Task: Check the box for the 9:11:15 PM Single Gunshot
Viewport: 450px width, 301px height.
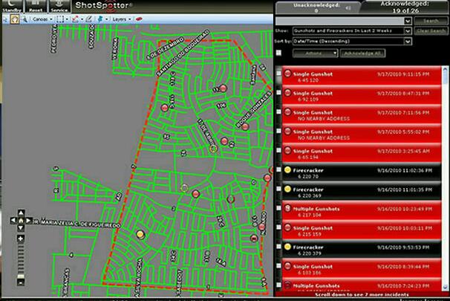Action: point(278,73)
